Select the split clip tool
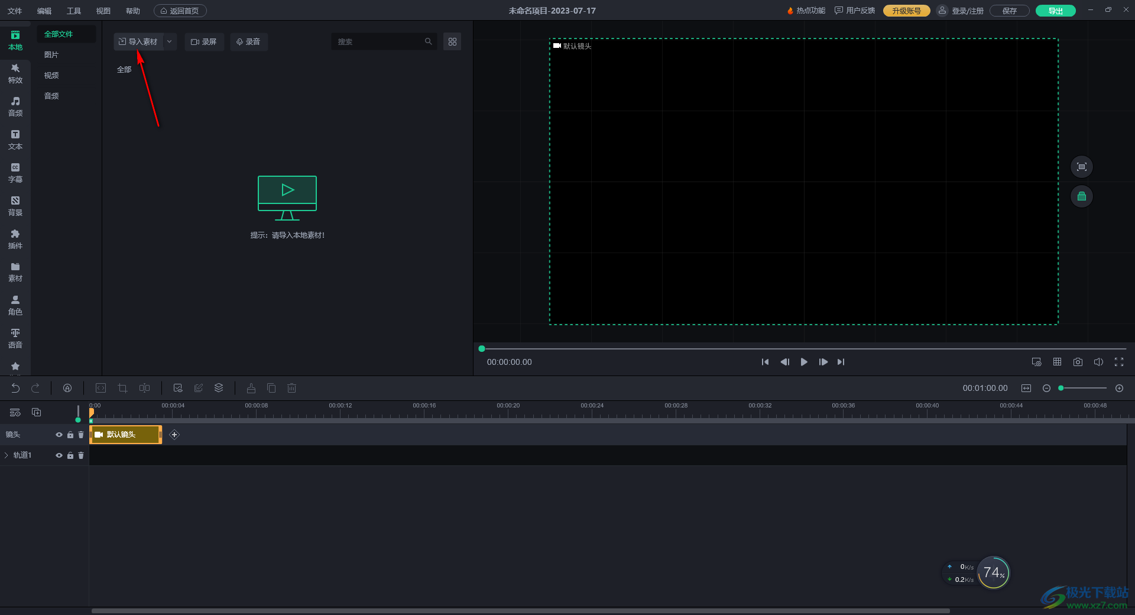1135x615 pixels. tap(144, 388)
